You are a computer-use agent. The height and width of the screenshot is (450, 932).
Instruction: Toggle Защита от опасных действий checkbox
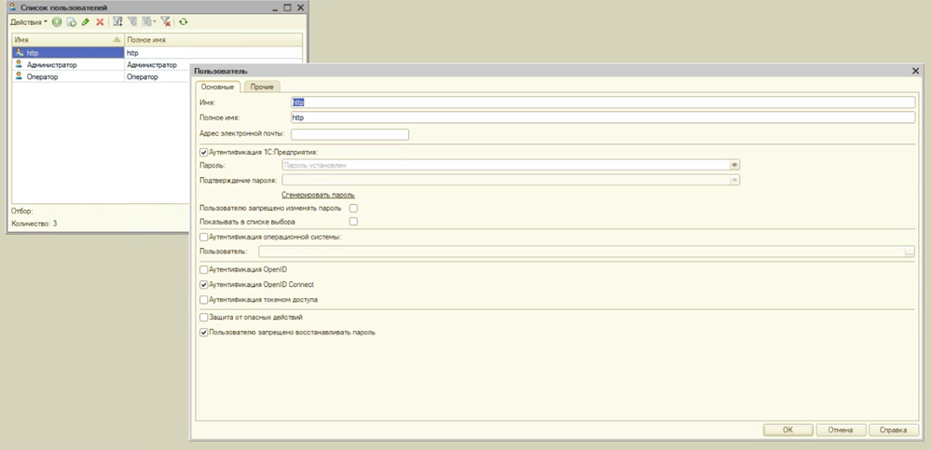[x=204, y=318]
